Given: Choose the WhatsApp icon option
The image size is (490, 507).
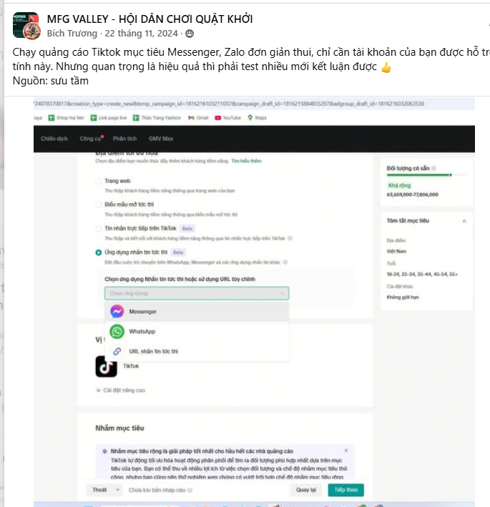Looking at the screenshot, I should point(117,331).
